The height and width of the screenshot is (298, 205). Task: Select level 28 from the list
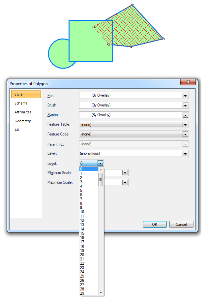tap(89, 289)
